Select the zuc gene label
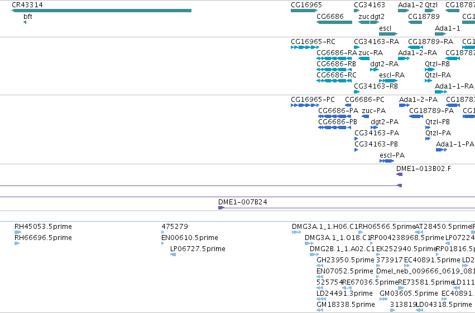The width and height of the screenshot is (475, 313). [364, 16]
